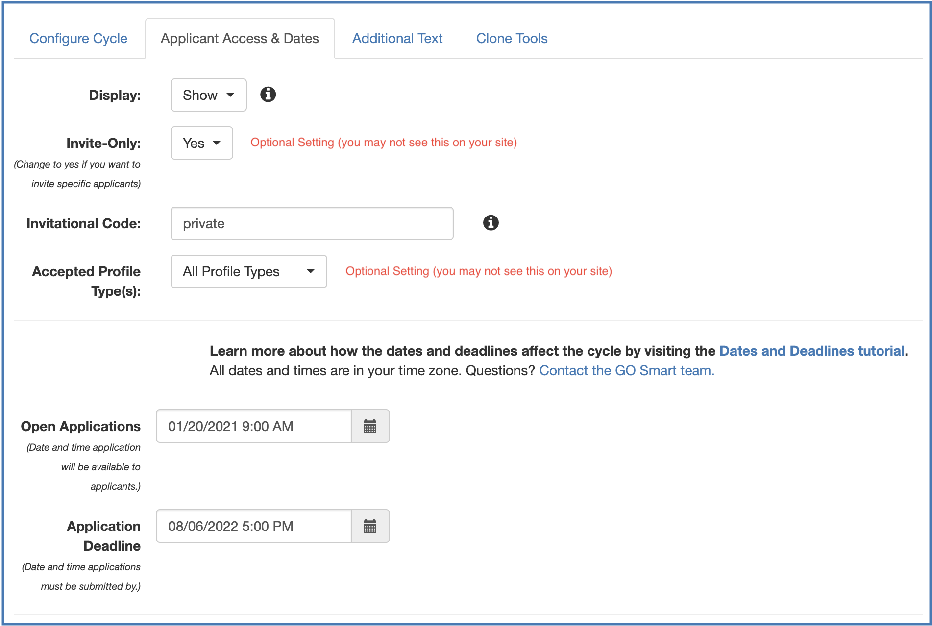Go to the Clone Tools tab
932x626 pixels.
[512, 38]
